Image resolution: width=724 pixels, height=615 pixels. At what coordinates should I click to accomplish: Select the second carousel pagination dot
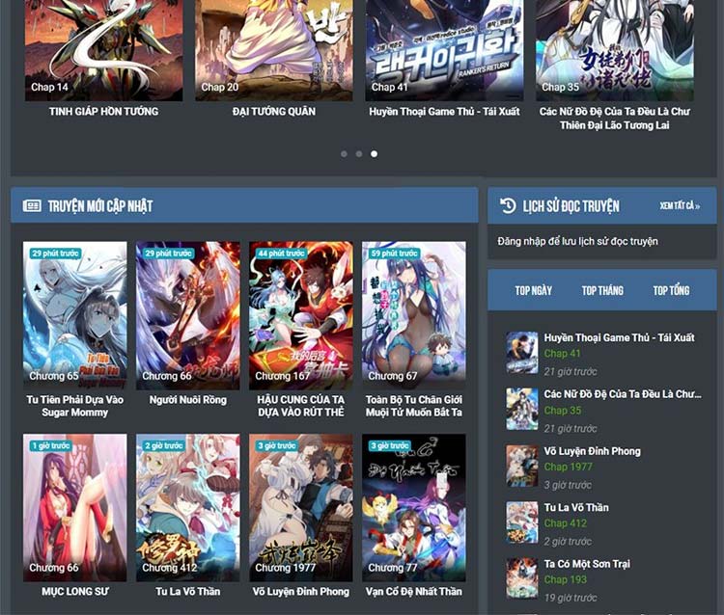tap(359, 153)
